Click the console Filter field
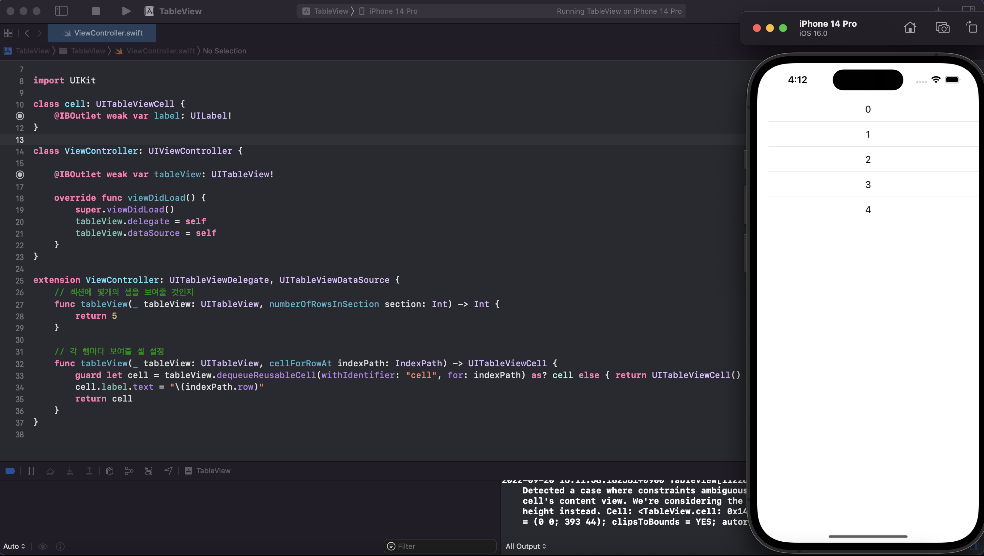The height and width of the screenshot is (556, 984). [x=439, y=546]
